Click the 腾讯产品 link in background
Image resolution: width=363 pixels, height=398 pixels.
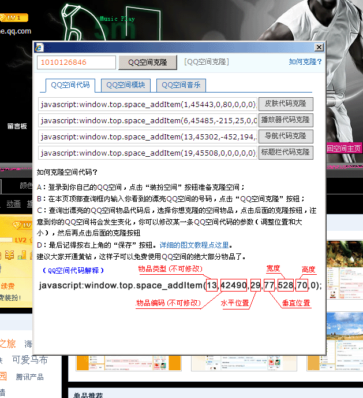click(29, 377)
